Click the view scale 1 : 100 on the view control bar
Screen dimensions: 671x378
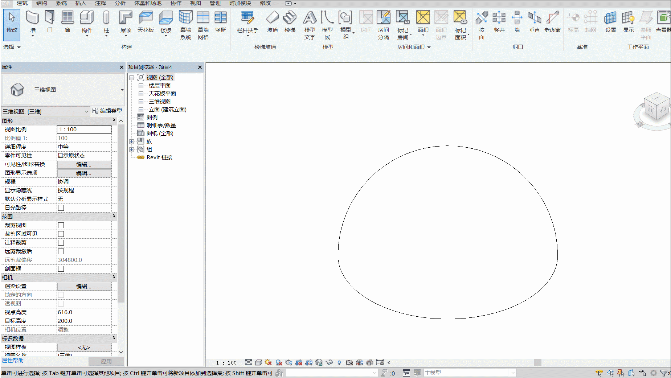(x=226, y=362)
